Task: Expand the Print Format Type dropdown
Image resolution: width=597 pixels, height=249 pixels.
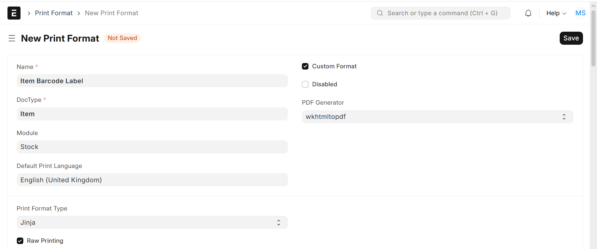Action: (x=152, y=222)
